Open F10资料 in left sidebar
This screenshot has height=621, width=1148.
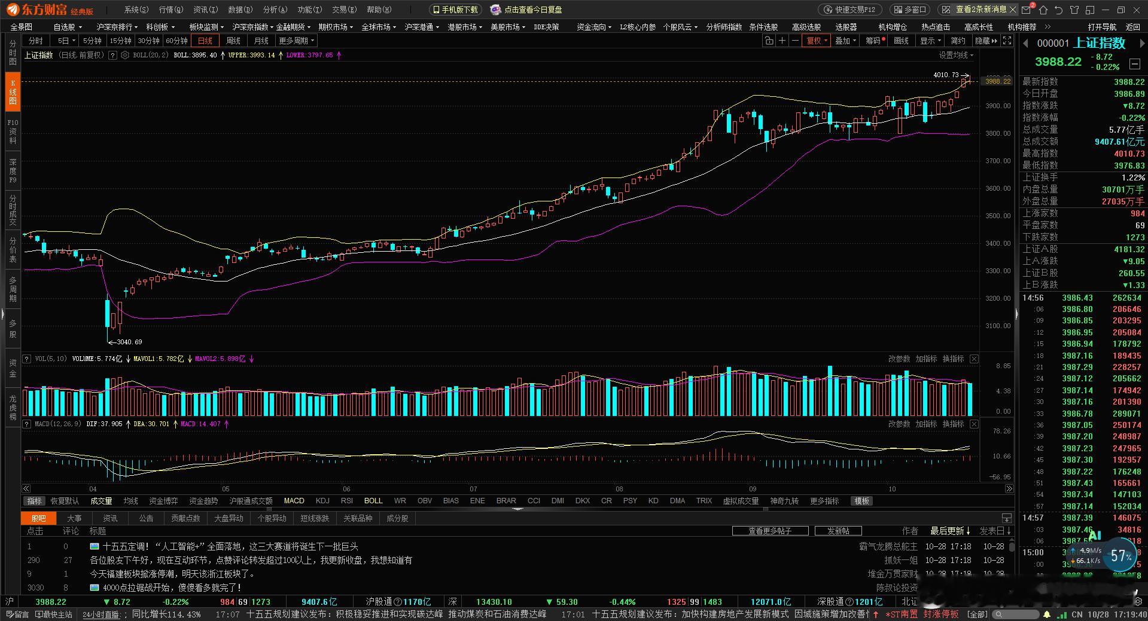(13, 131)
